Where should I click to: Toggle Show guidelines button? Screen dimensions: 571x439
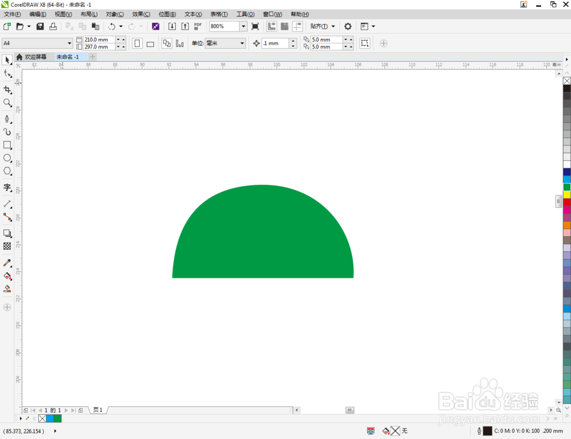298,26
